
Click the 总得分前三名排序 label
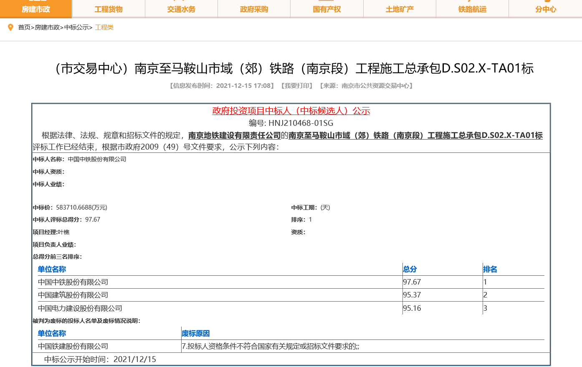tap(57, 257)
